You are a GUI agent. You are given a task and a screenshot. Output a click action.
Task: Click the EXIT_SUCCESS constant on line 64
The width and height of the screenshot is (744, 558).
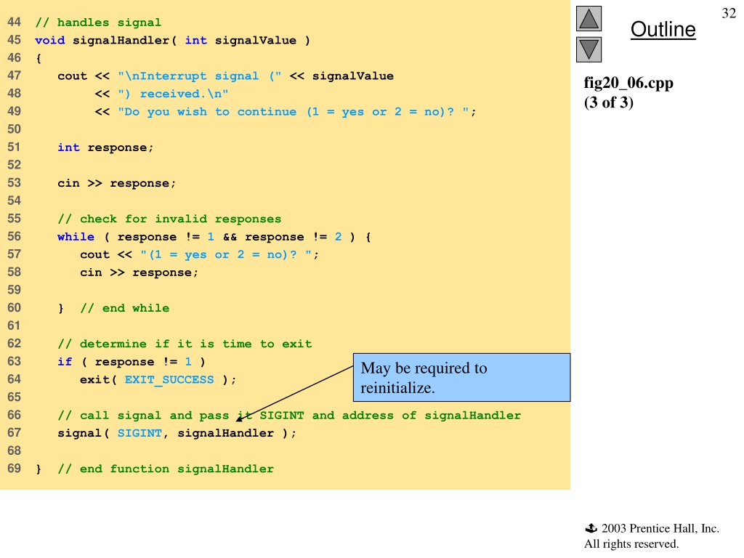(x=169, y=379)
